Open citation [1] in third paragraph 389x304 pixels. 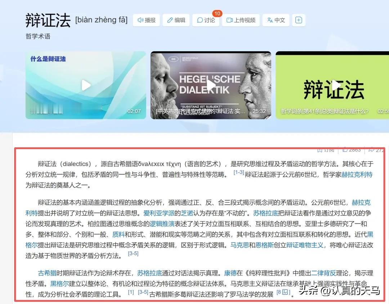point(131,292)
